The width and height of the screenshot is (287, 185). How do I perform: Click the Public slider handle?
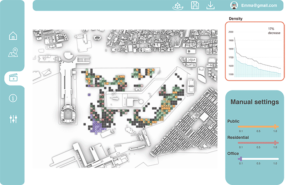coord(276,127)
